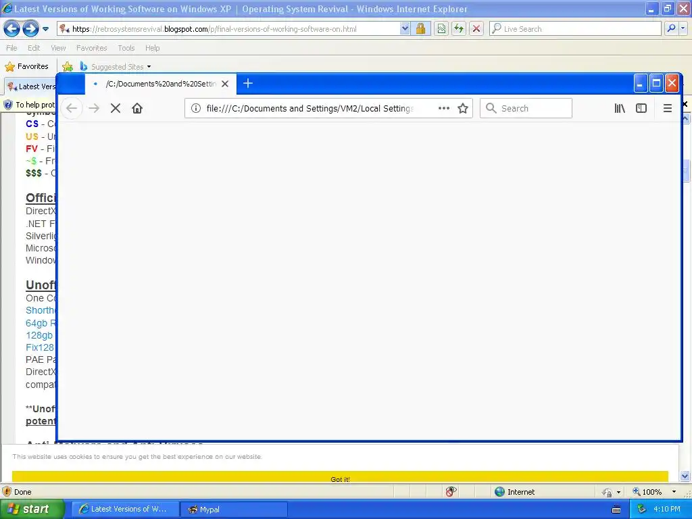692x519 pixels.
Task: Click Add to Favorites Bar icon
Action: pyautogui.click(x=68, y=67)
